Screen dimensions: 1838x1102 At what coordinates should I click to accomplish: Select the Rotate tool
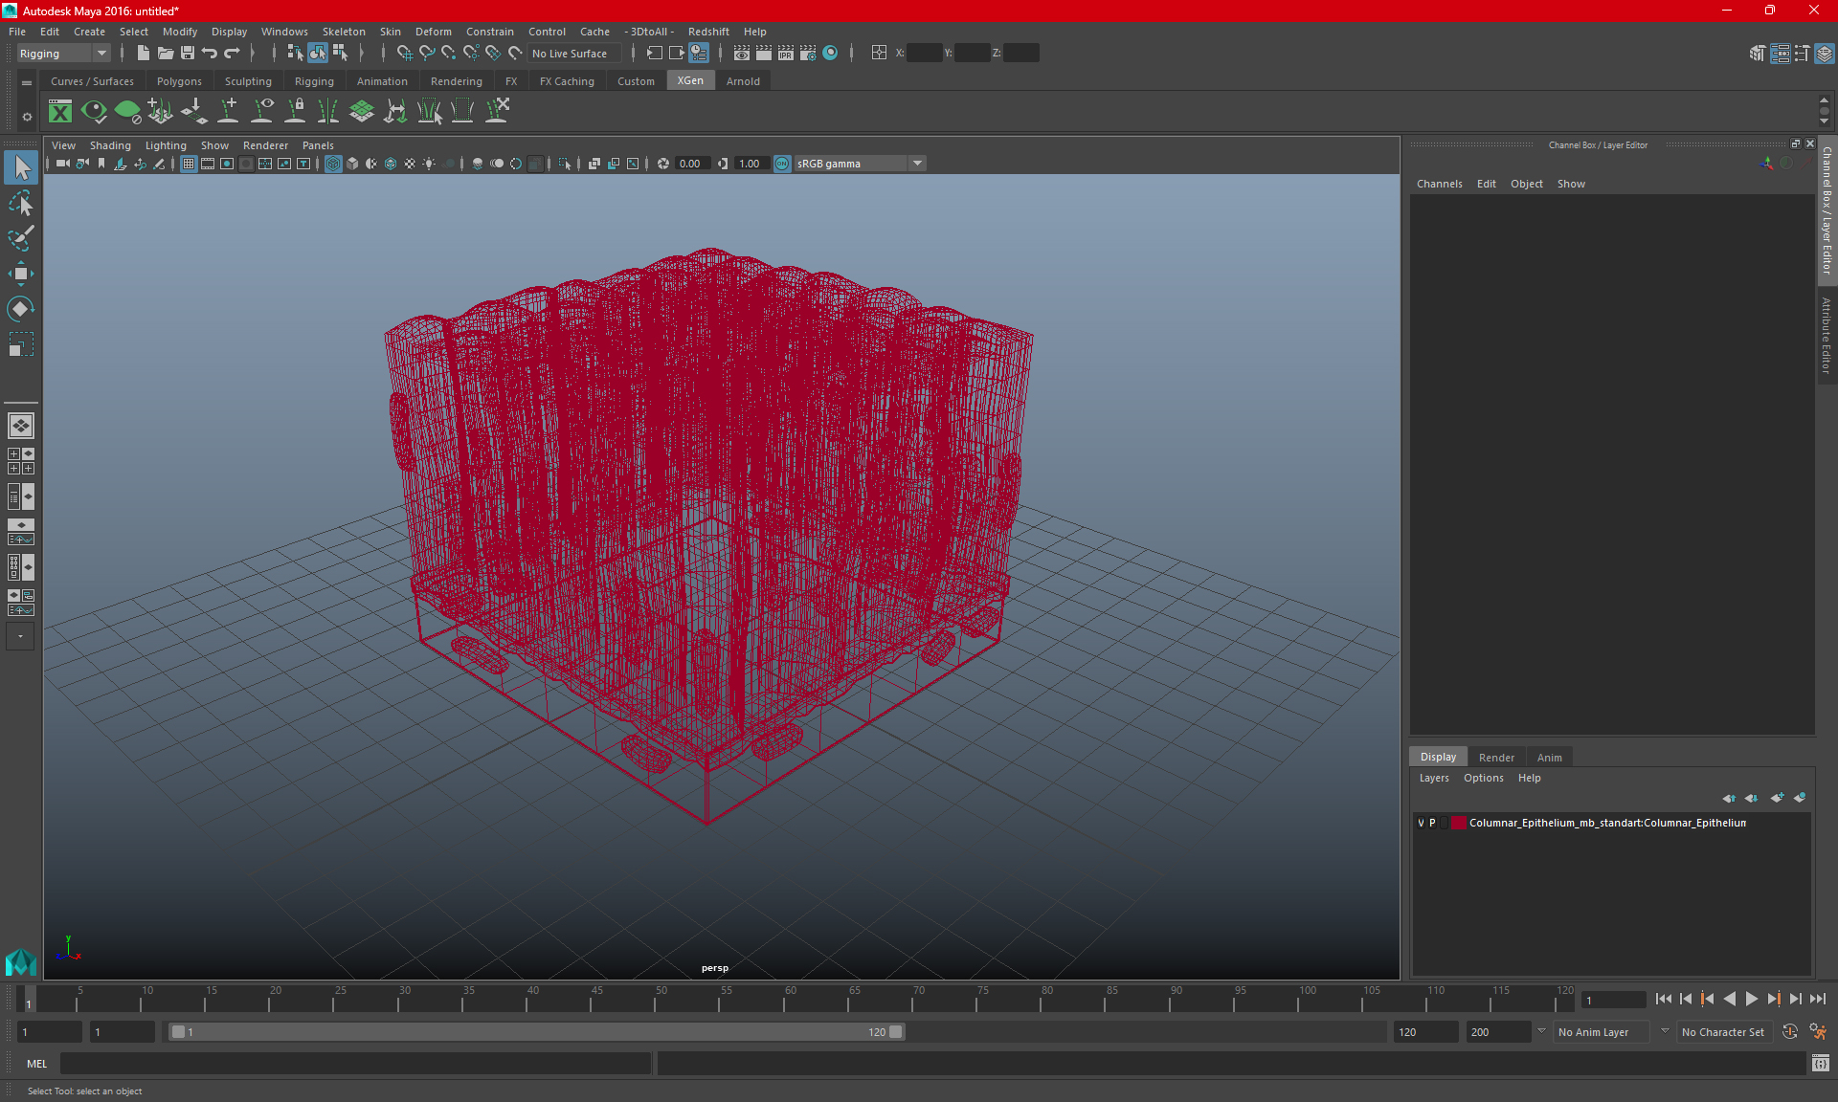tap(20, 309)
